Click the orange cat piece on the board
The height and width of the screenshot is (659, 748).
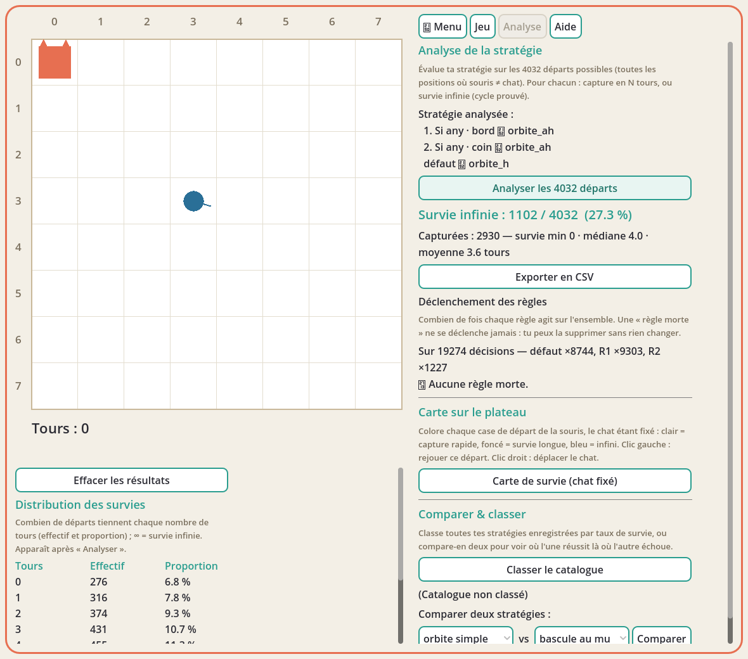[x=55, y=60]
